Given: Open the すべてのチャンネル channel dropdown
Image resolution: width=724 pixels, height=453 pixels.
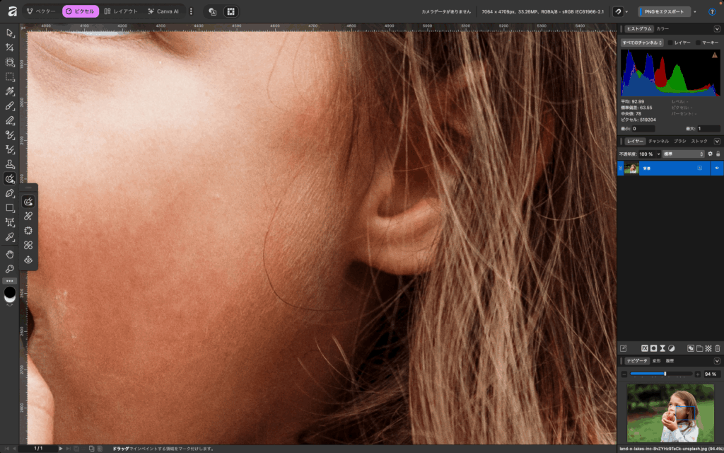Looking at the screenshot, I should (x=642, y=42).
